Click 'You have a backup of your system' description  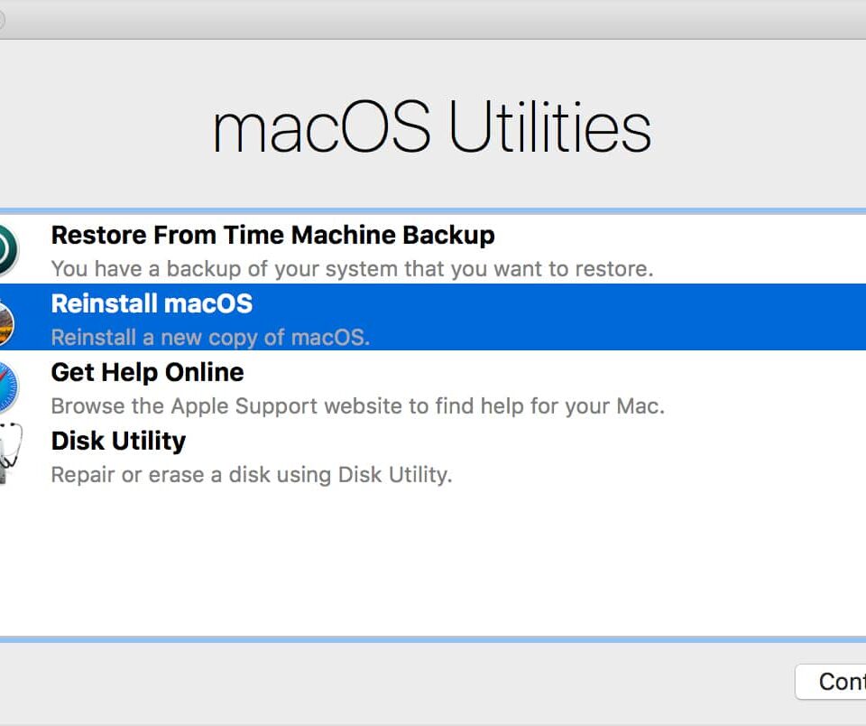(352, 269)
